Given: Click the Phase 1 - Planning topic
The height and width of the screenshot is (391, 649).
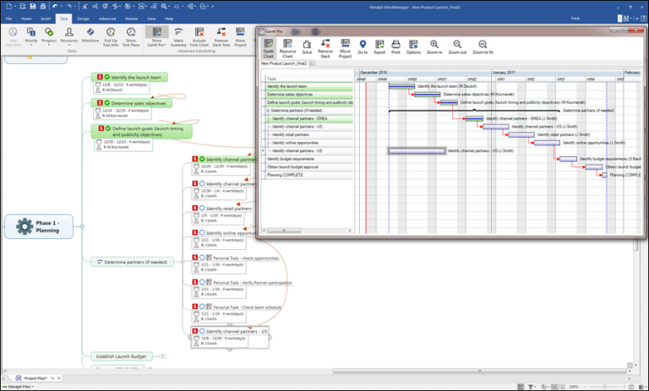Looking at the screenshot, I should (x=46, y=226).
